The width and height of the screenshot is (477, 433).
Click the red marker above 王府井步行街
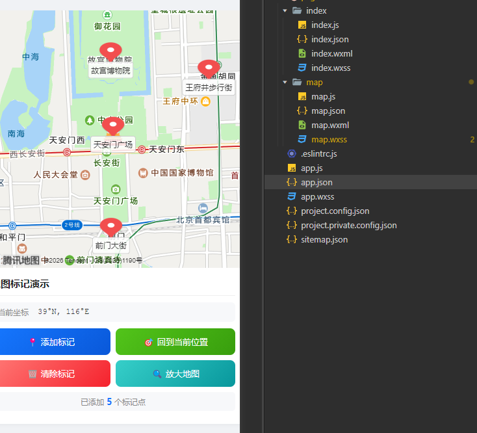click(209, 69)
